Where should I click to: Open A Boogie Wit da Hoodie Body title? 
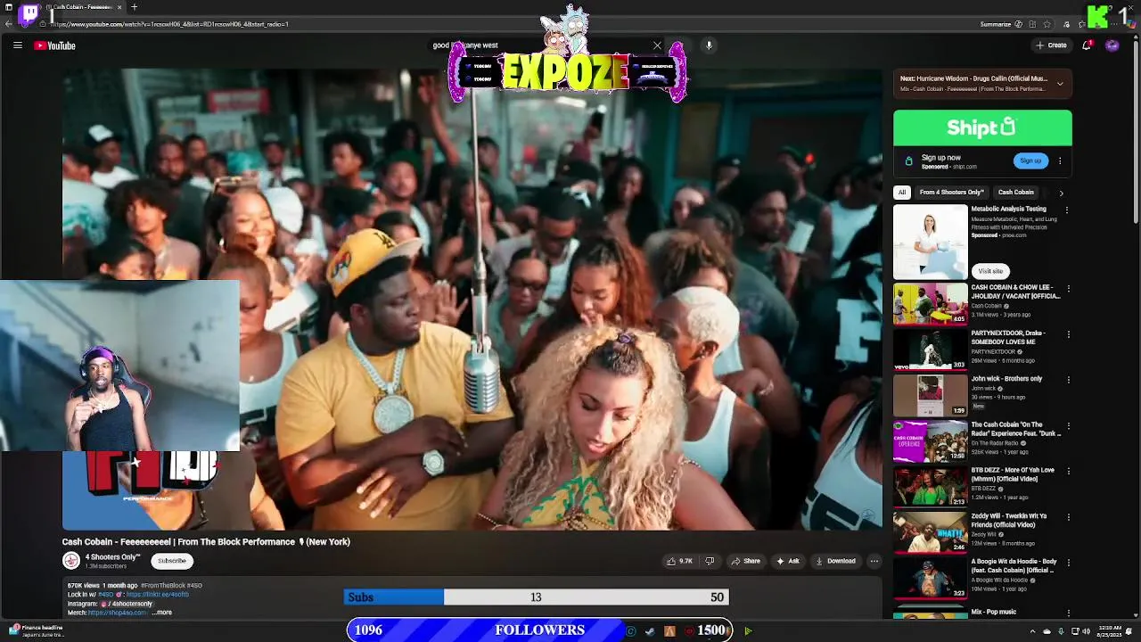[1014, 565]
